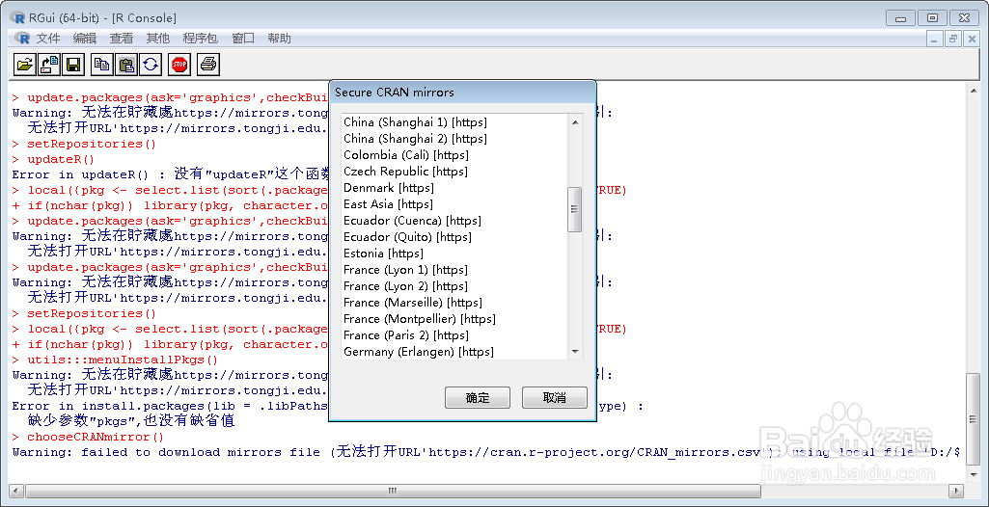Select Czech Republic [https] mirror
Screen dimensions: 989x507
(454, 172)
